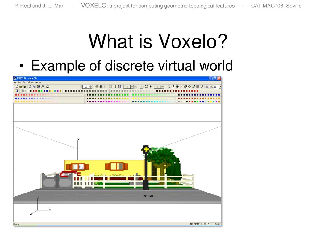The image size is (316, 237).
Task: Open the Ayuda menu
Action: pyautogui.click(x=38, y=82)
